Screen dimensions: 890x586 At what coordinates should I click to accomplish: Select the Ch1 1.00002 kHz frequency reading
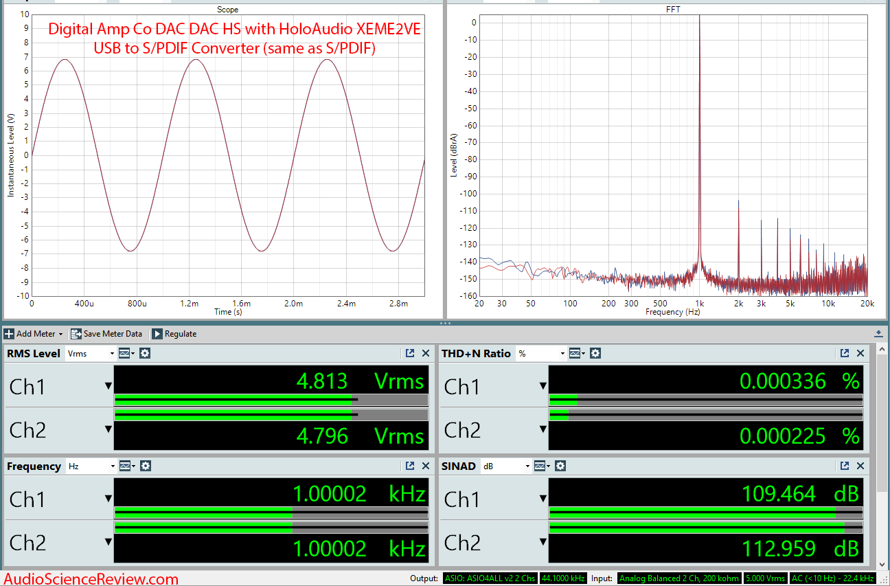pyautogui.click(x=359, y=493)
